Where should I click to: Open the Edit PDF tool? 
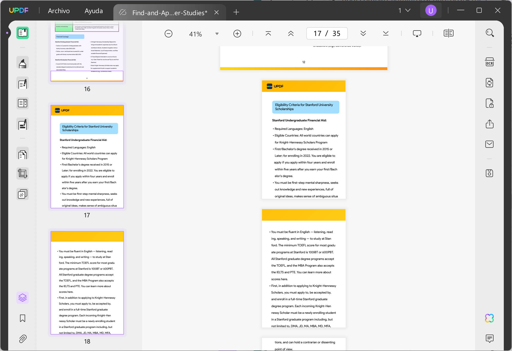23,83
